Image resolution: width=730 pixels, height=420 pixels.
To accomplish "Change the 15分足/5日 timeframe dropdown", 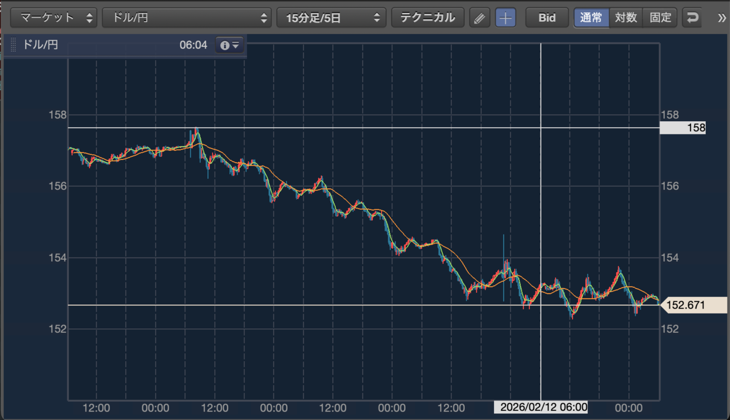I will pyautogui.click(x=332, y=18).
